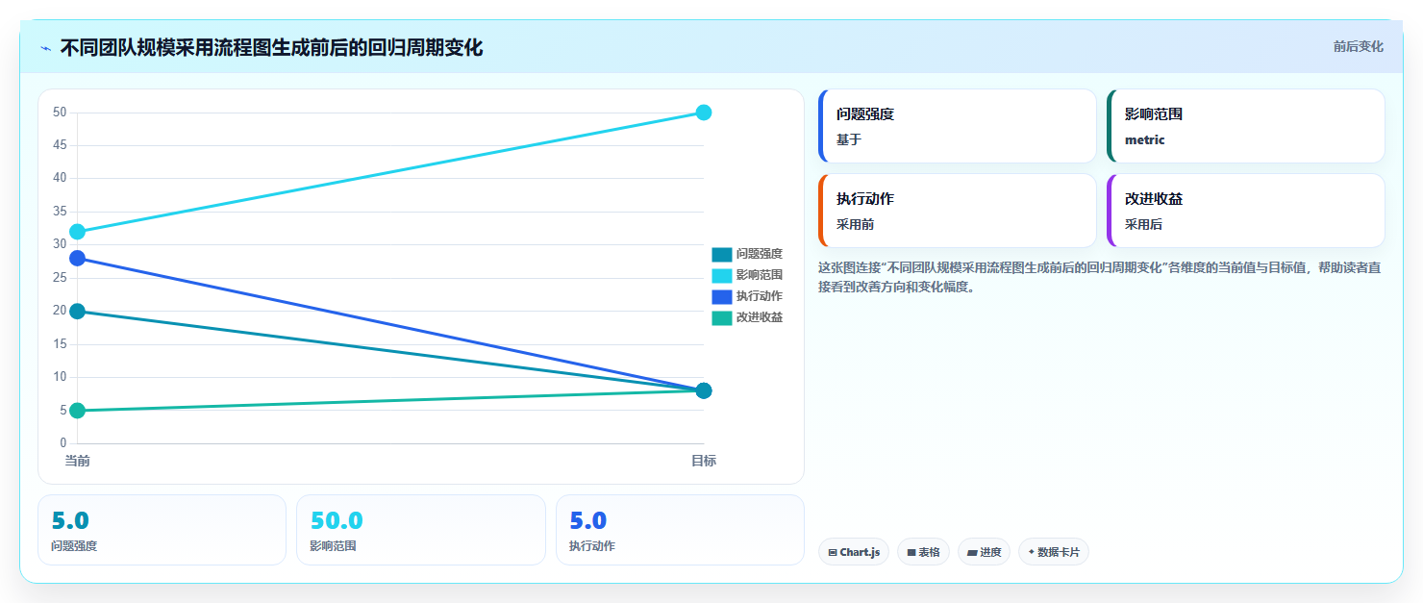Click the 50.0 影响范围 stat card
This screenshot has width=1423, height=603.
pos(421,530)
